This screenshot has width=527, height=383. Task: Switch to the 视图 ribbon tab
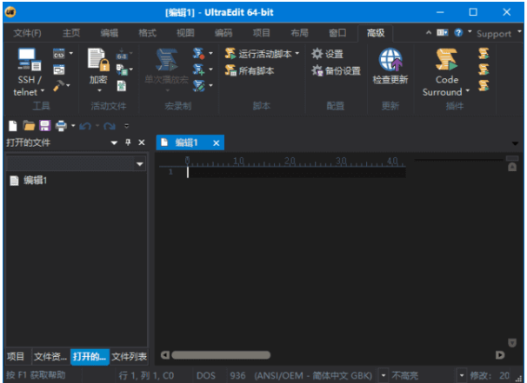point(185,33)
